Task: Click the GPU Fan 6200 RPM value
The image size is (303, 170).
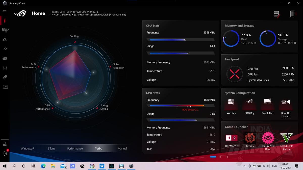Action: (x=288, y=74)
